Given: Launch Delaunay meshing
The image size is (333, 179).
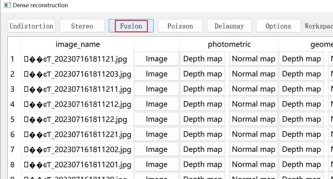Looking at the screenshot, I should (229, 26).
